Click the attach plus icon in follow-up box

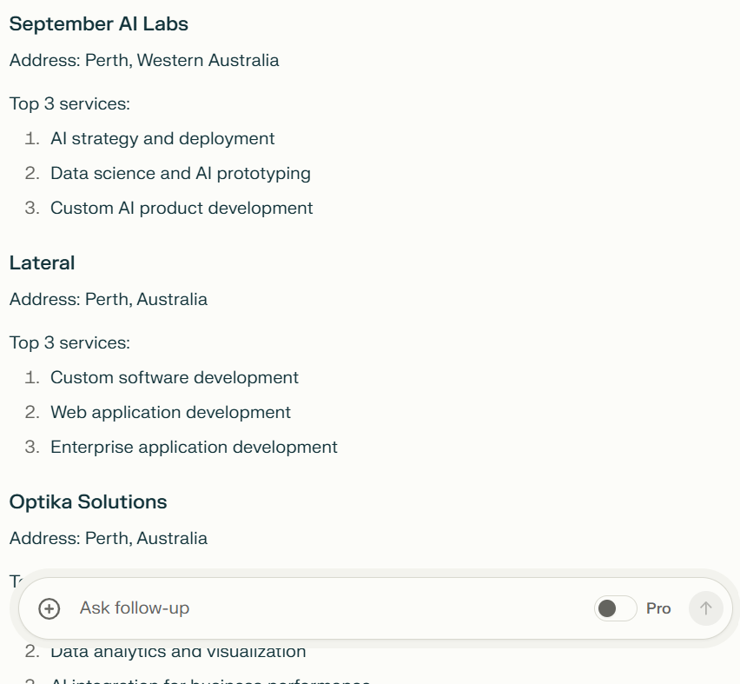point(50,608)
